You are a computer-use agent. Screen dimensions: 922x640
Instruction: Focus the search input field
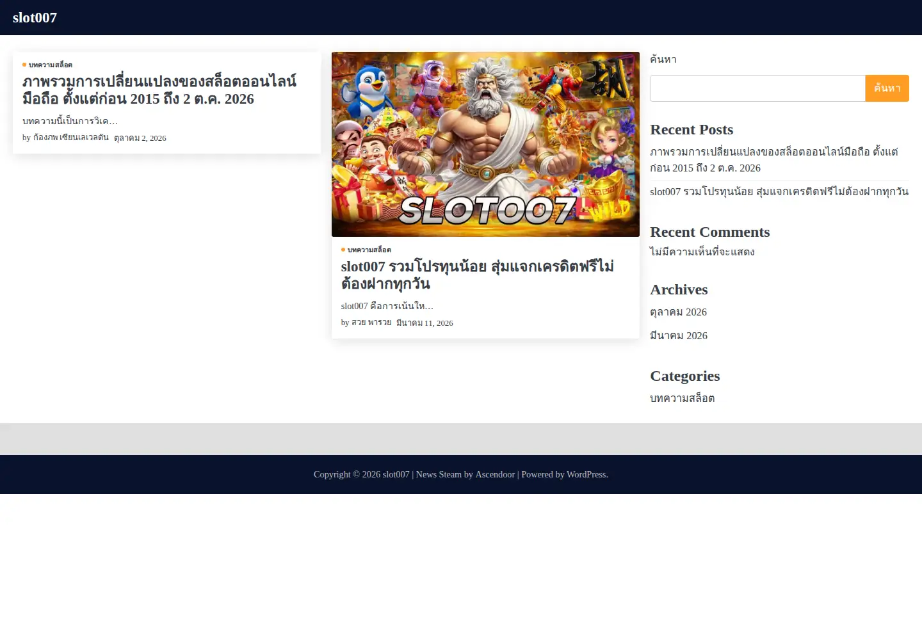coord(757,88)
